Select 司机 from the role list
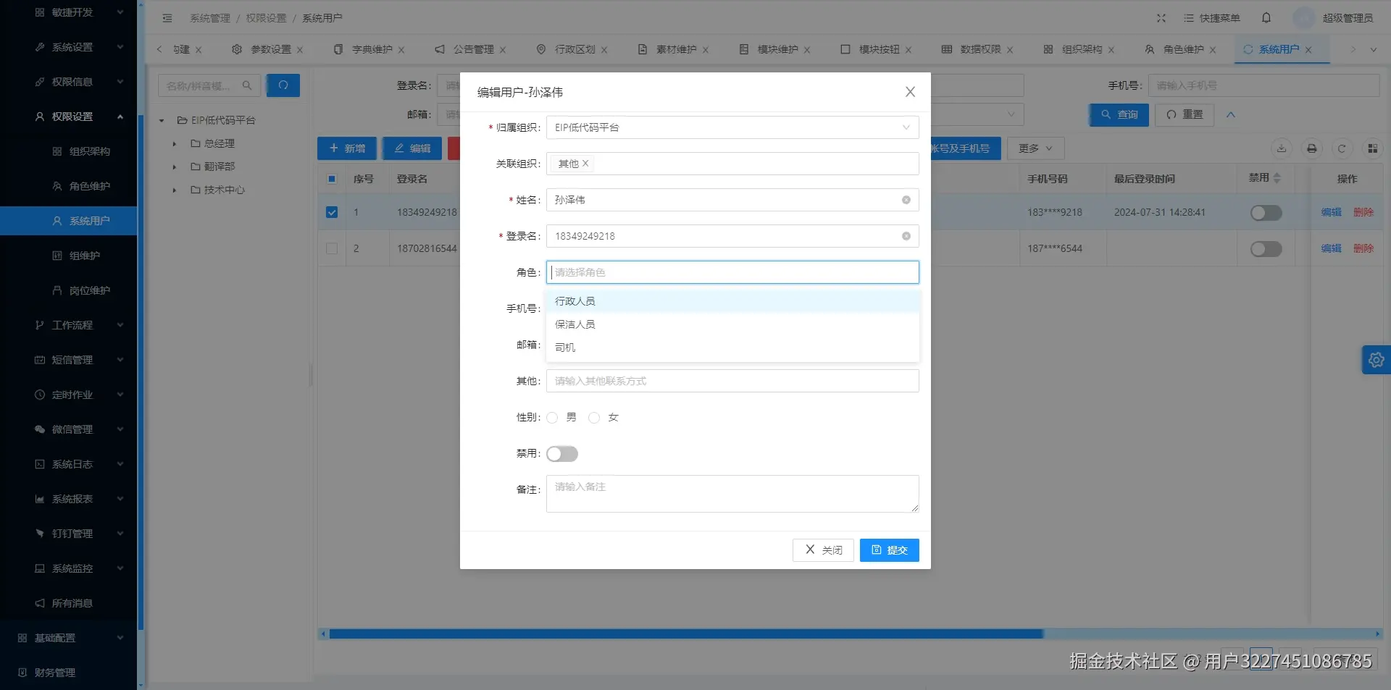Viewport: 1391px width, 690px height. coord(732,348)
